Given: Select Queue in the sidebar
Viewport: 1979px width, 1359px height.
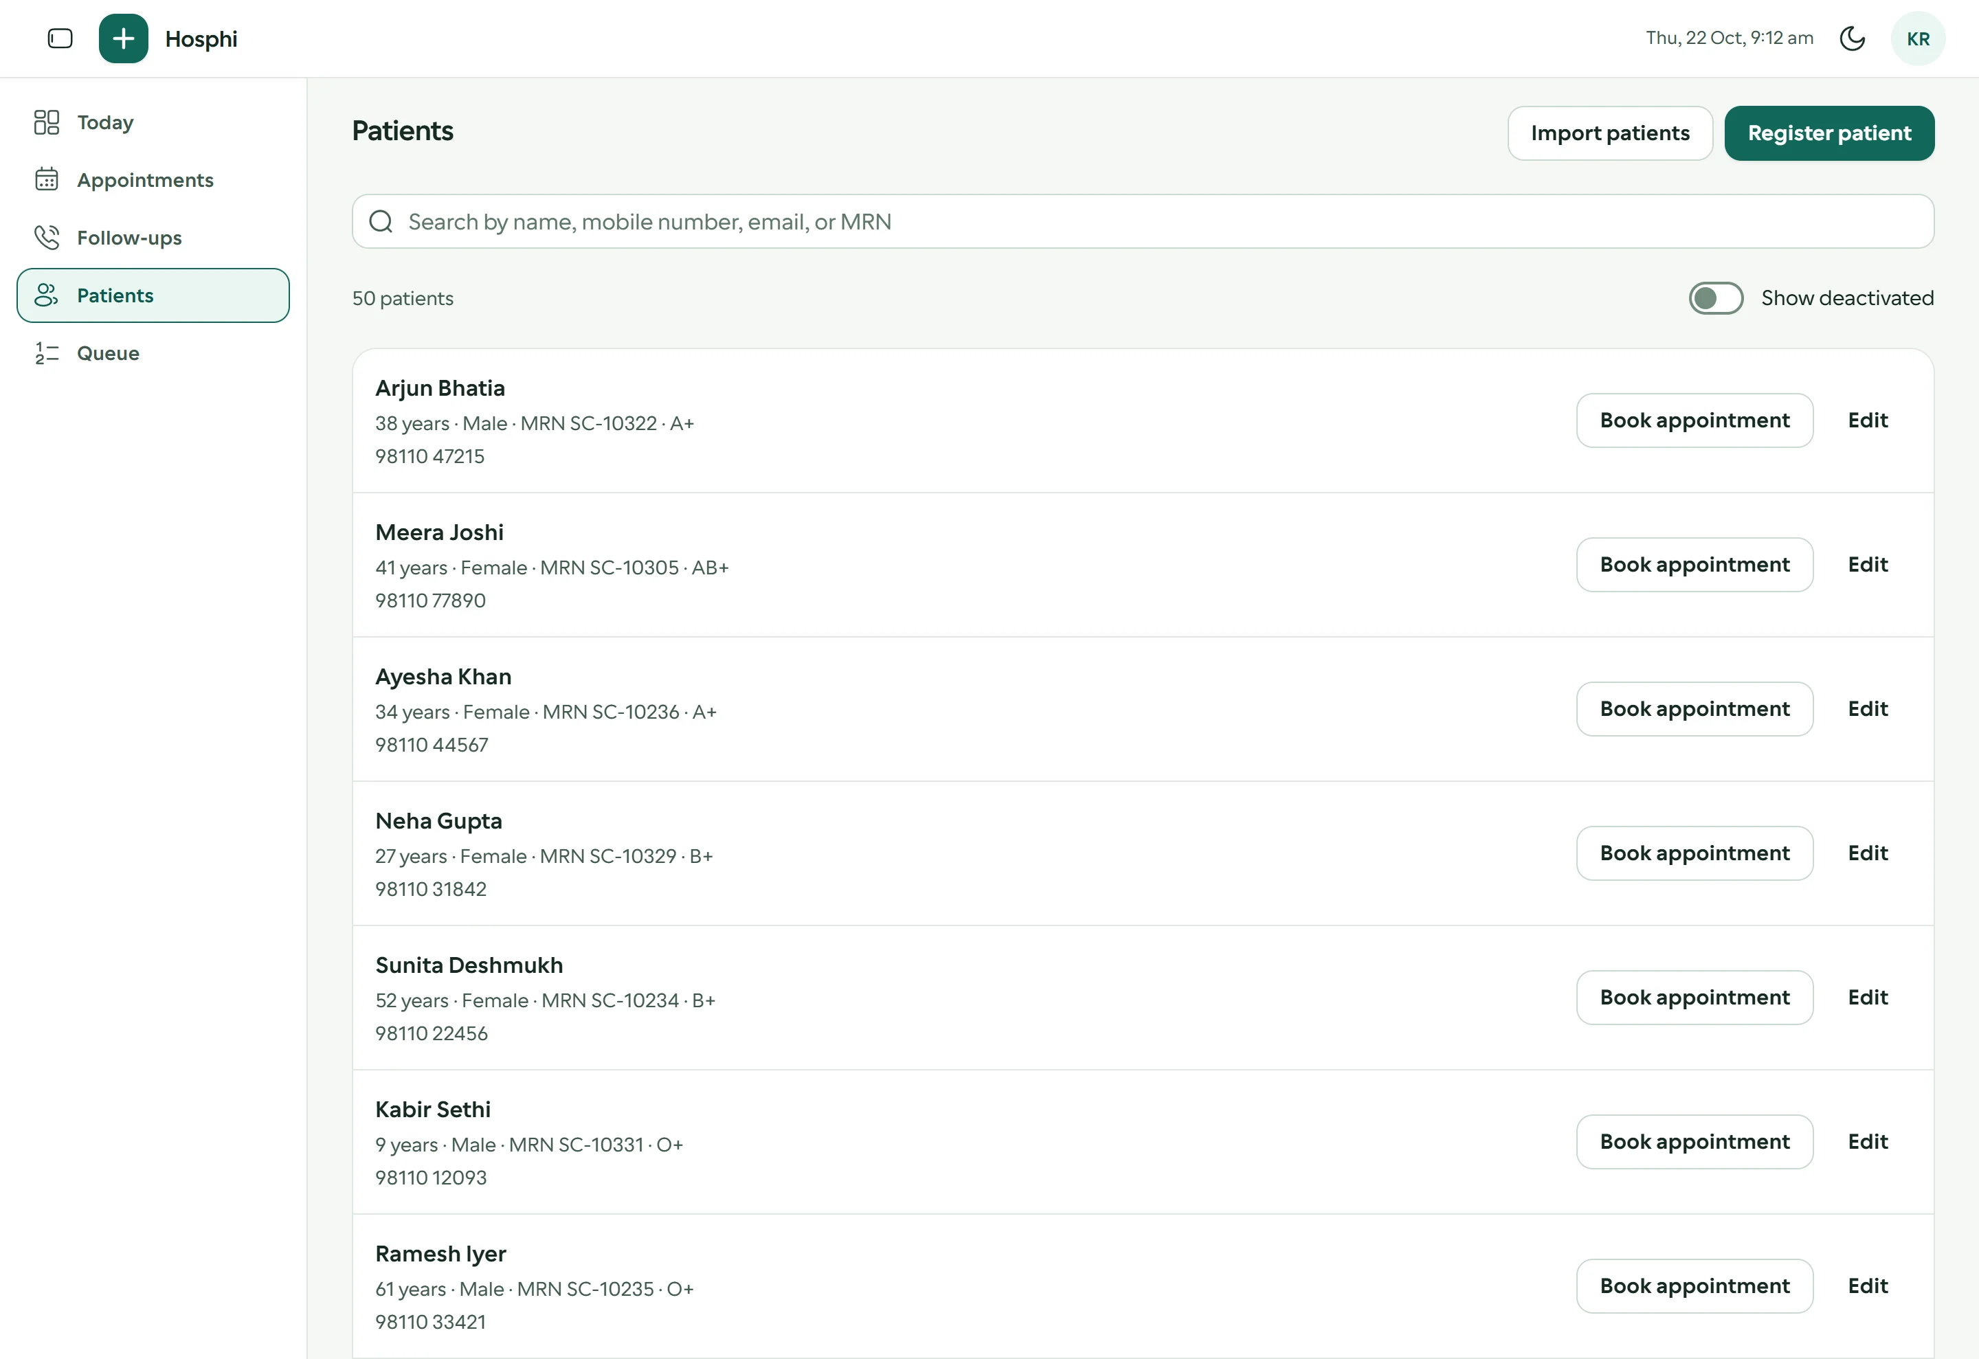Looking at the screenshot, I should point(153,353).
